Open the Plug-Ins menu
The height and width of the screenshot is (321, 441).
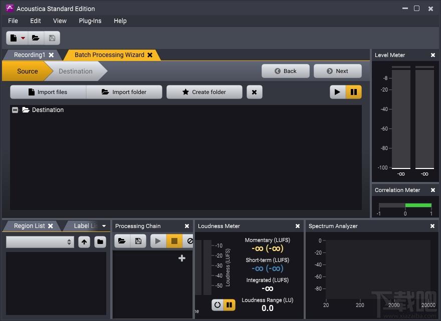point(90,21)
